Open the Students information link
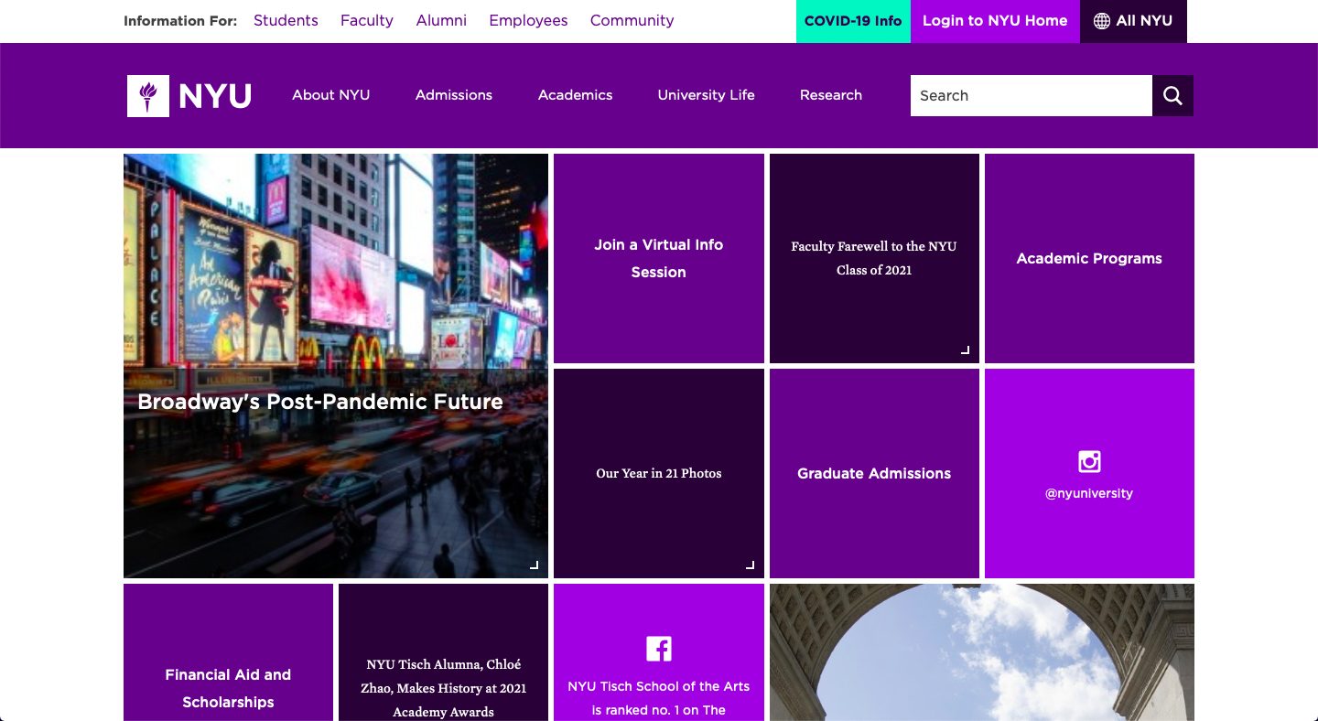This screenshot has width=1318, height=721. [286, 20]
